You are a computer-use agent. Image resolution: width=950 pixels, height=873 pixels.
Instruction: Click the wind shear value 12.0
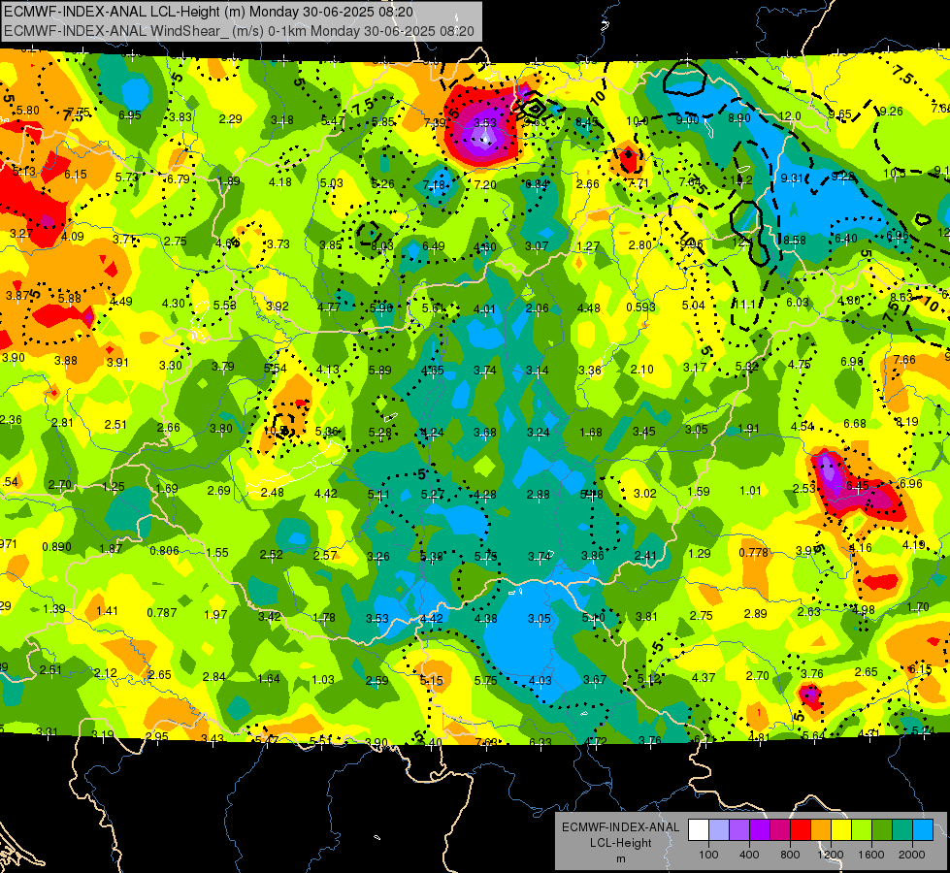click(790, 116)
